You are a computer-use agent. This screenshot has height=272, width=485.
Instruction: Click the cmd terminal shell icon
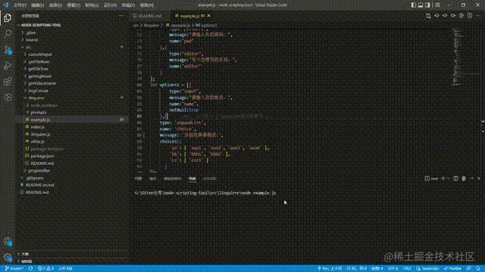(x=431, y=178)
